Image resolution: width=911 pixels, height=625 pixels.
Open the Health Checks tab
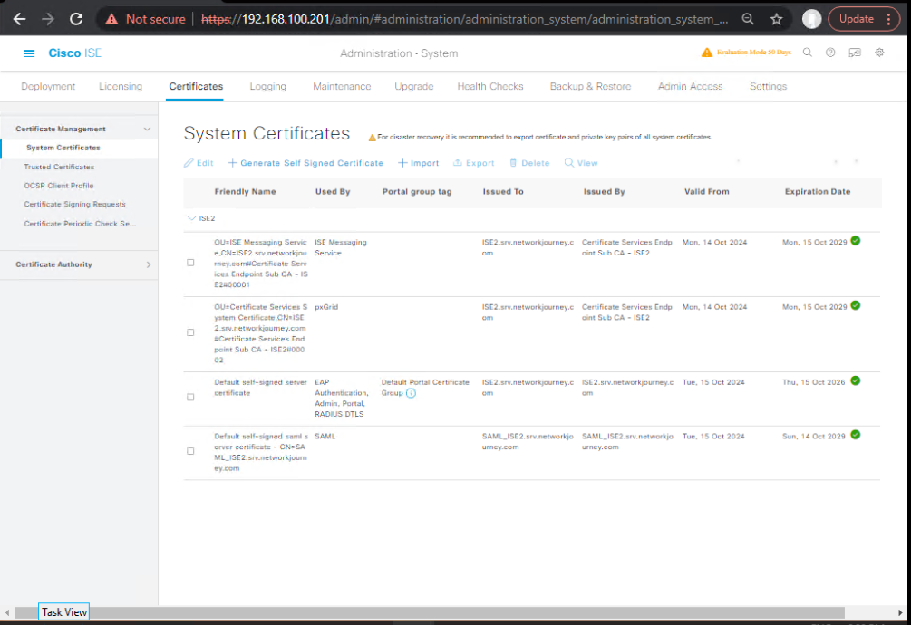pos(490,86)
